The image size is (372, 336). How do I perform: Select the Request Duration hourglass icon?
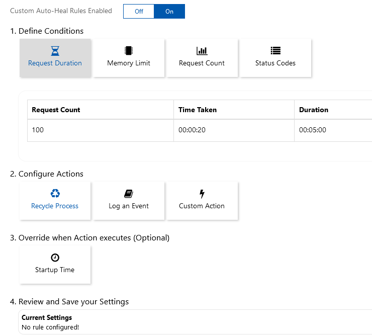click(55, 51)
